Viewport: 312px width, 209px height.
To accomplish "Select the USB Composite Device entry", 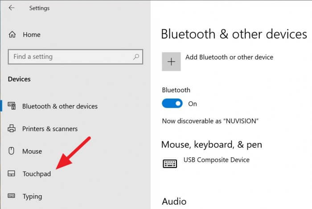I will [217, 160].
